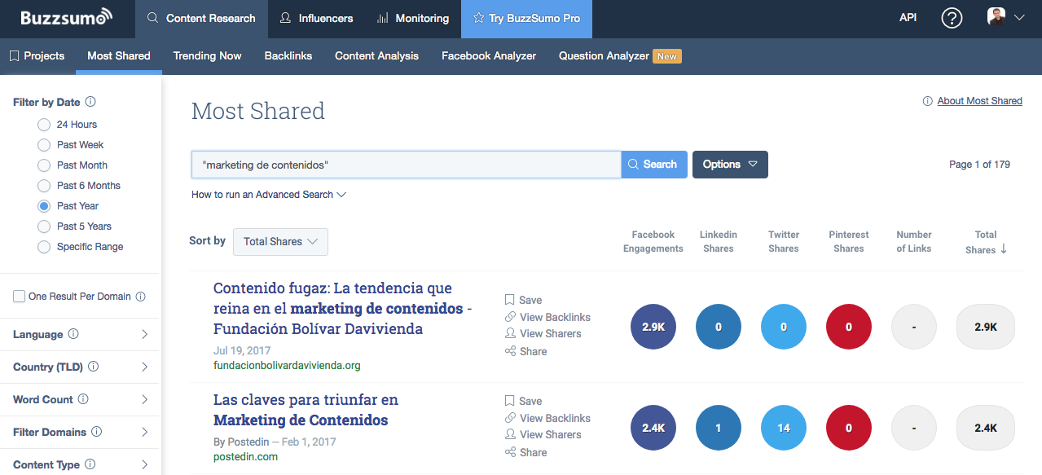Screen dimensions: 1042x475
Task: Click the user profile avatar
Action: 996,17
